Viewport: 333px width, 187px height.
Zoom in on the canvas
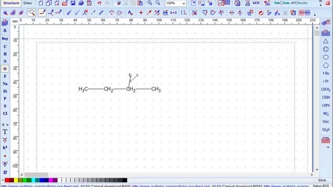pyautogui.click(x=150, y=3)
